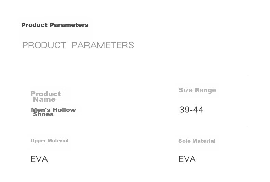
Task: Select the "Product Name" label
Action: [46, 97]
